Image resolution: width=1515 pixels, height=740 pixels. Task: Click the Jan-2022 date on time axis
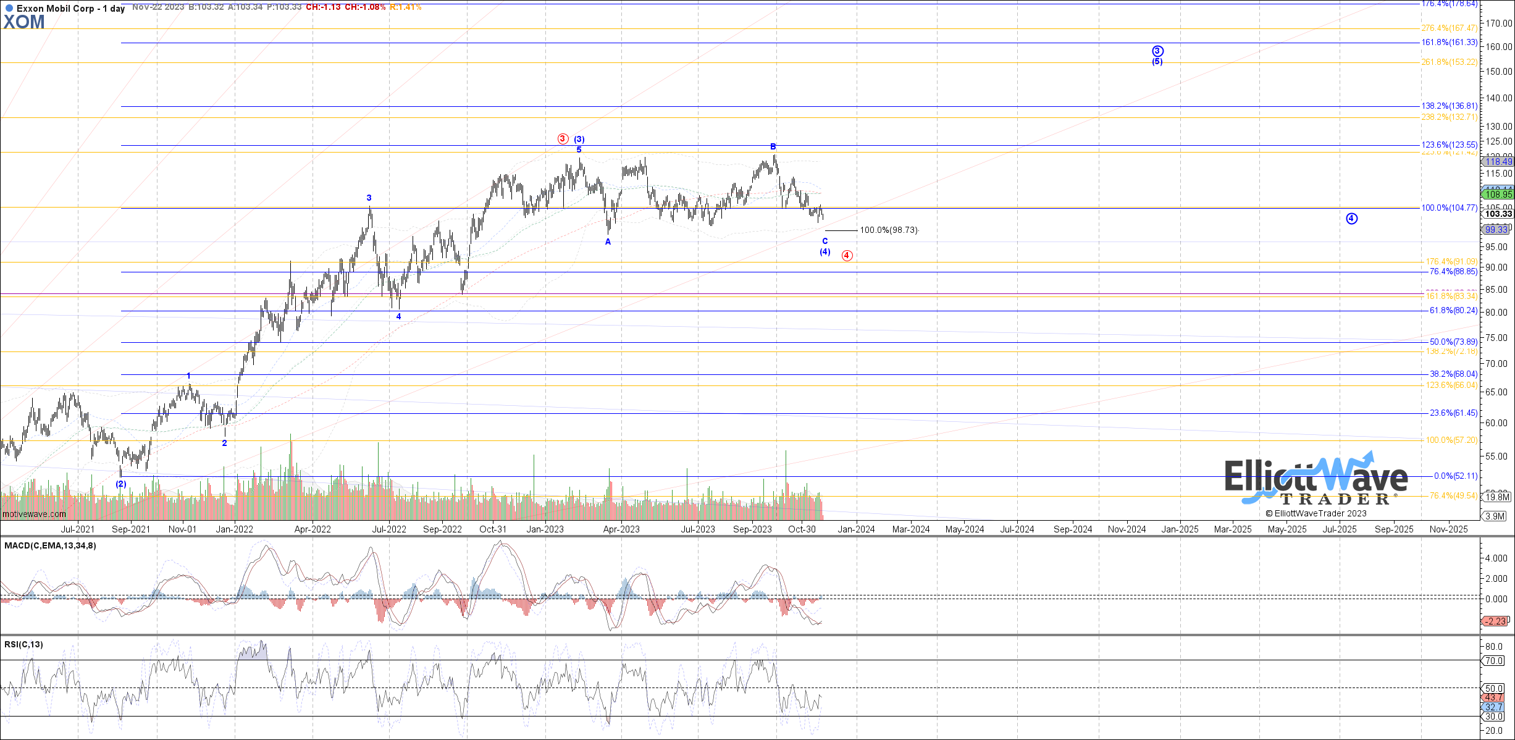click(235, 529)
